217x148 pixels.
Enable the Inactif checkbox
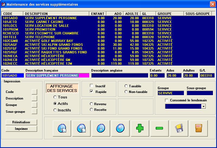pos(92,86)
